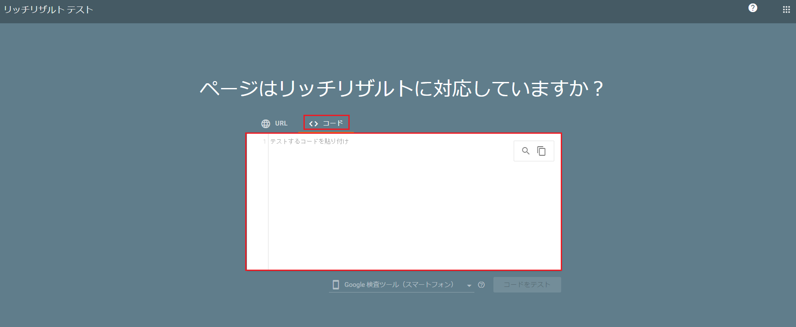Screen dimensions: 796x327
Task: Open Google 検査ツール (スマートフォン) dropdown
Action: pyautogui.click(x=401, y=285)
